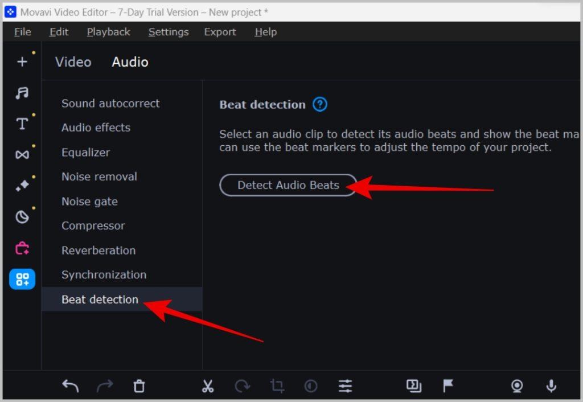Click the Redo arrow

105,386
